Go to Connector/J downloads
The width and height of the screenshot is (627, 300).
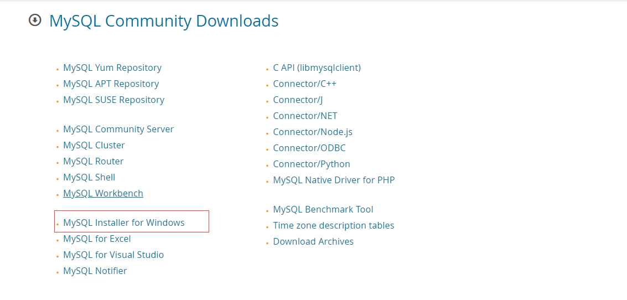coord(298,100)
